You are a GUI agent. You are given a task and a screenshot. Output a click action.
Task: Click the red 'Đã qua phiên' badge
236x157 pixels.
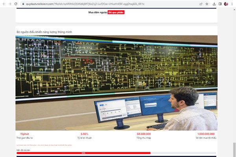point(116,12)
